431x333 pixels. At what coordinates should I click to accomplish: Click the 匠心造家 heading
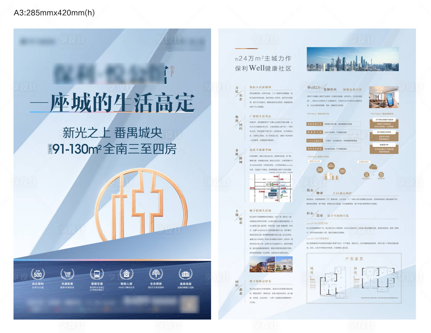tap(315, 214)
